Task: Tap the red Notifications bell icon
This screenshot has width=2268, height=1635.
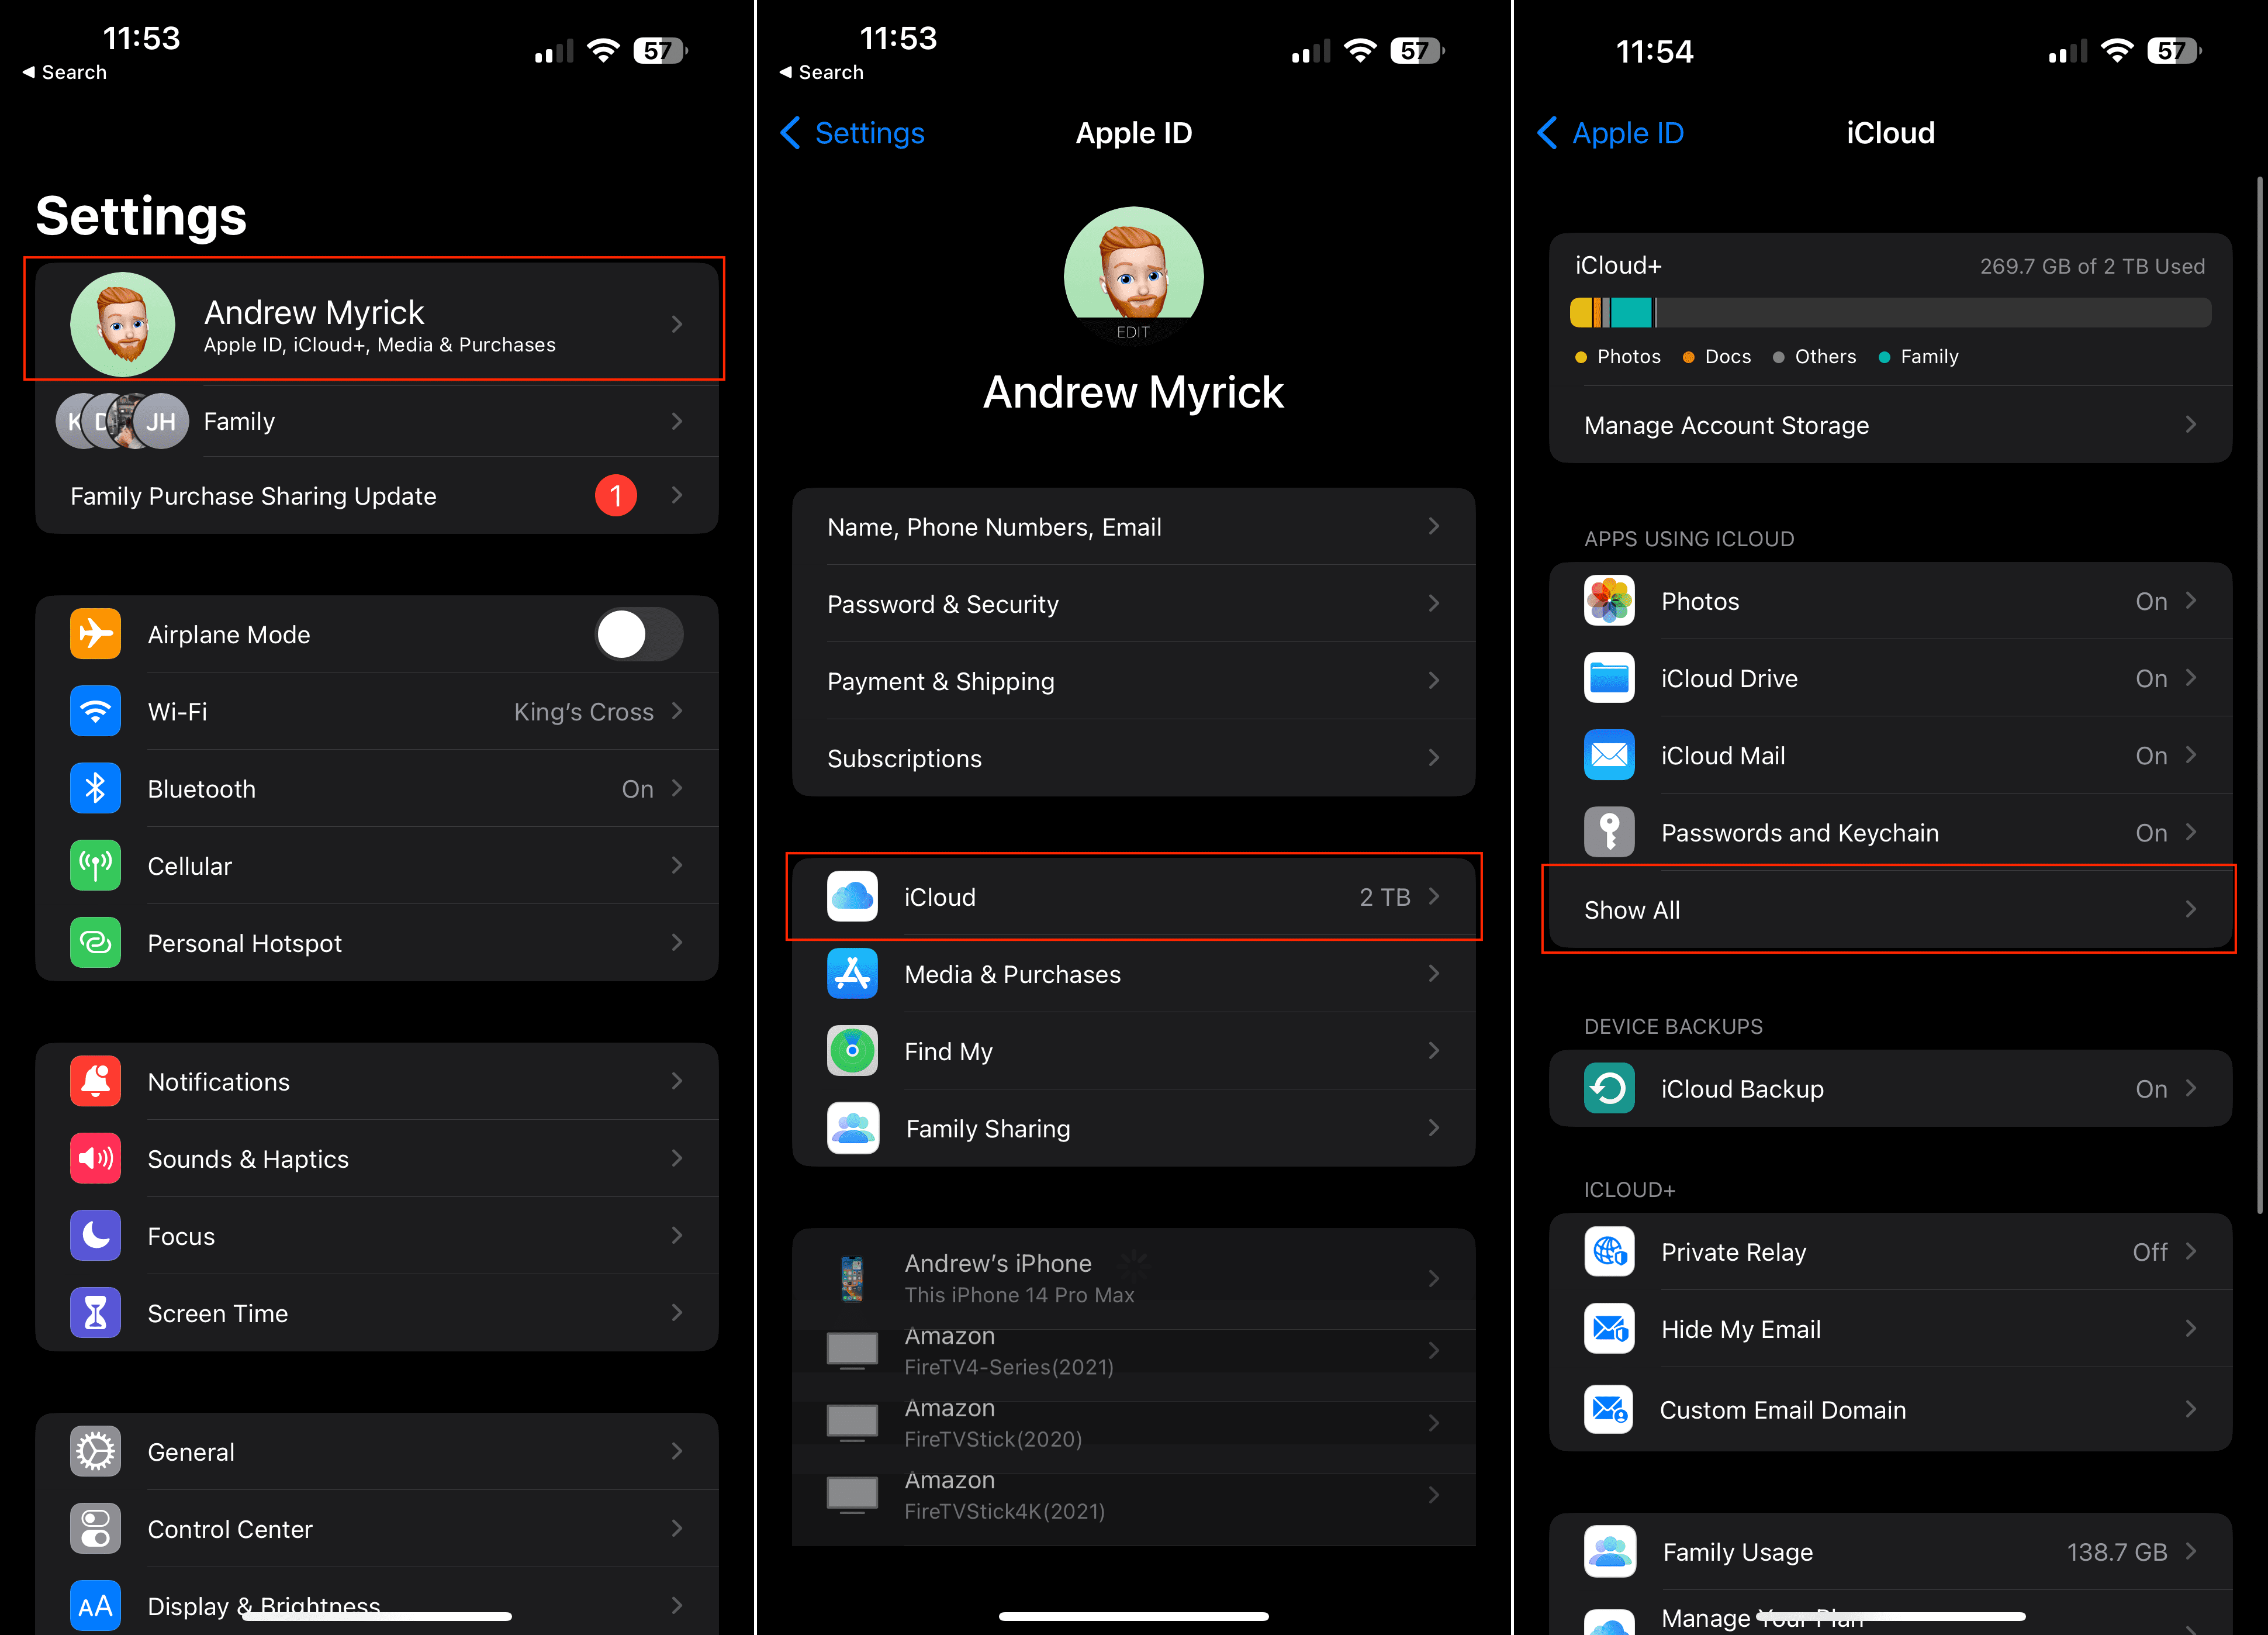Action: (x=95, y=1082)
